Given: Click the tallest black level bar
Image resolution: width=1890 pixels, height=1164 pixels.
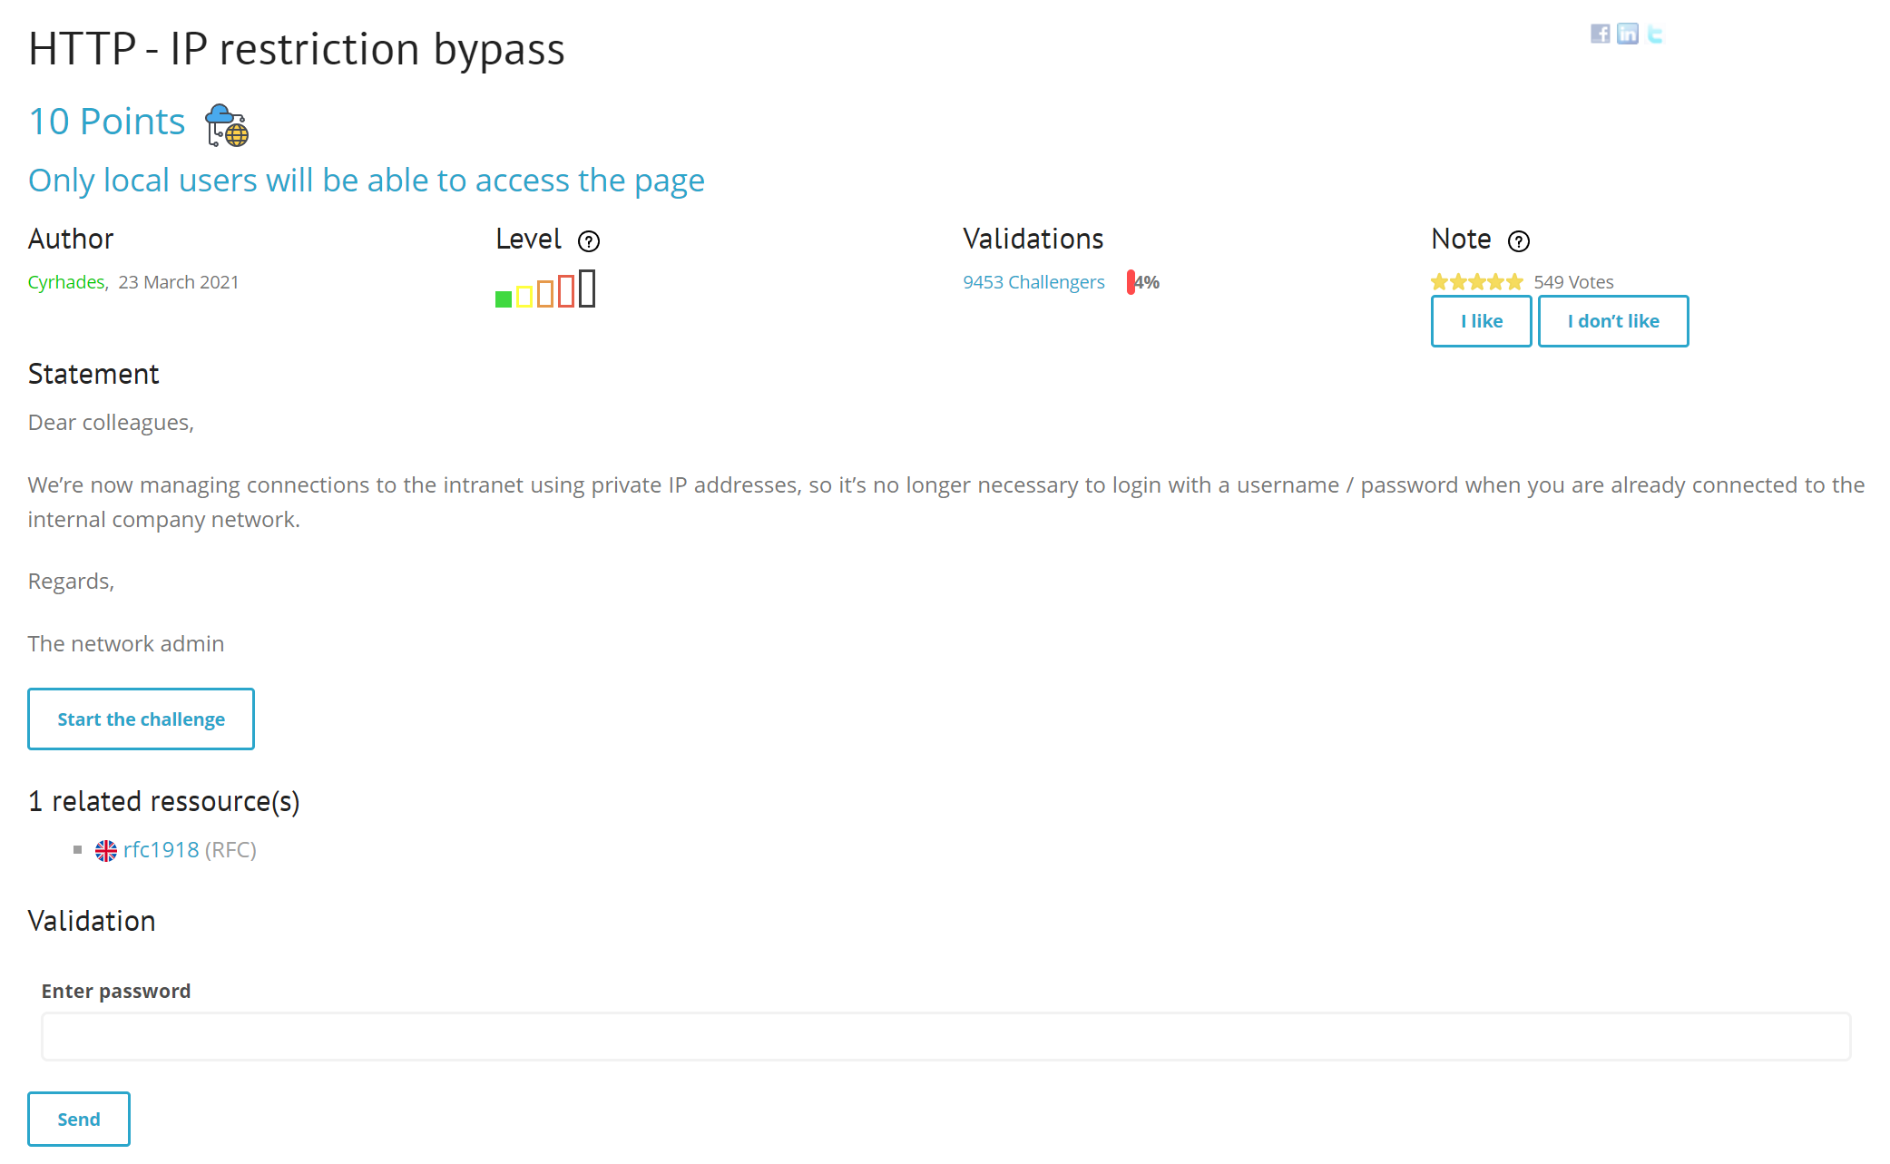Looking at the screenshot, I should pos(587,289).
